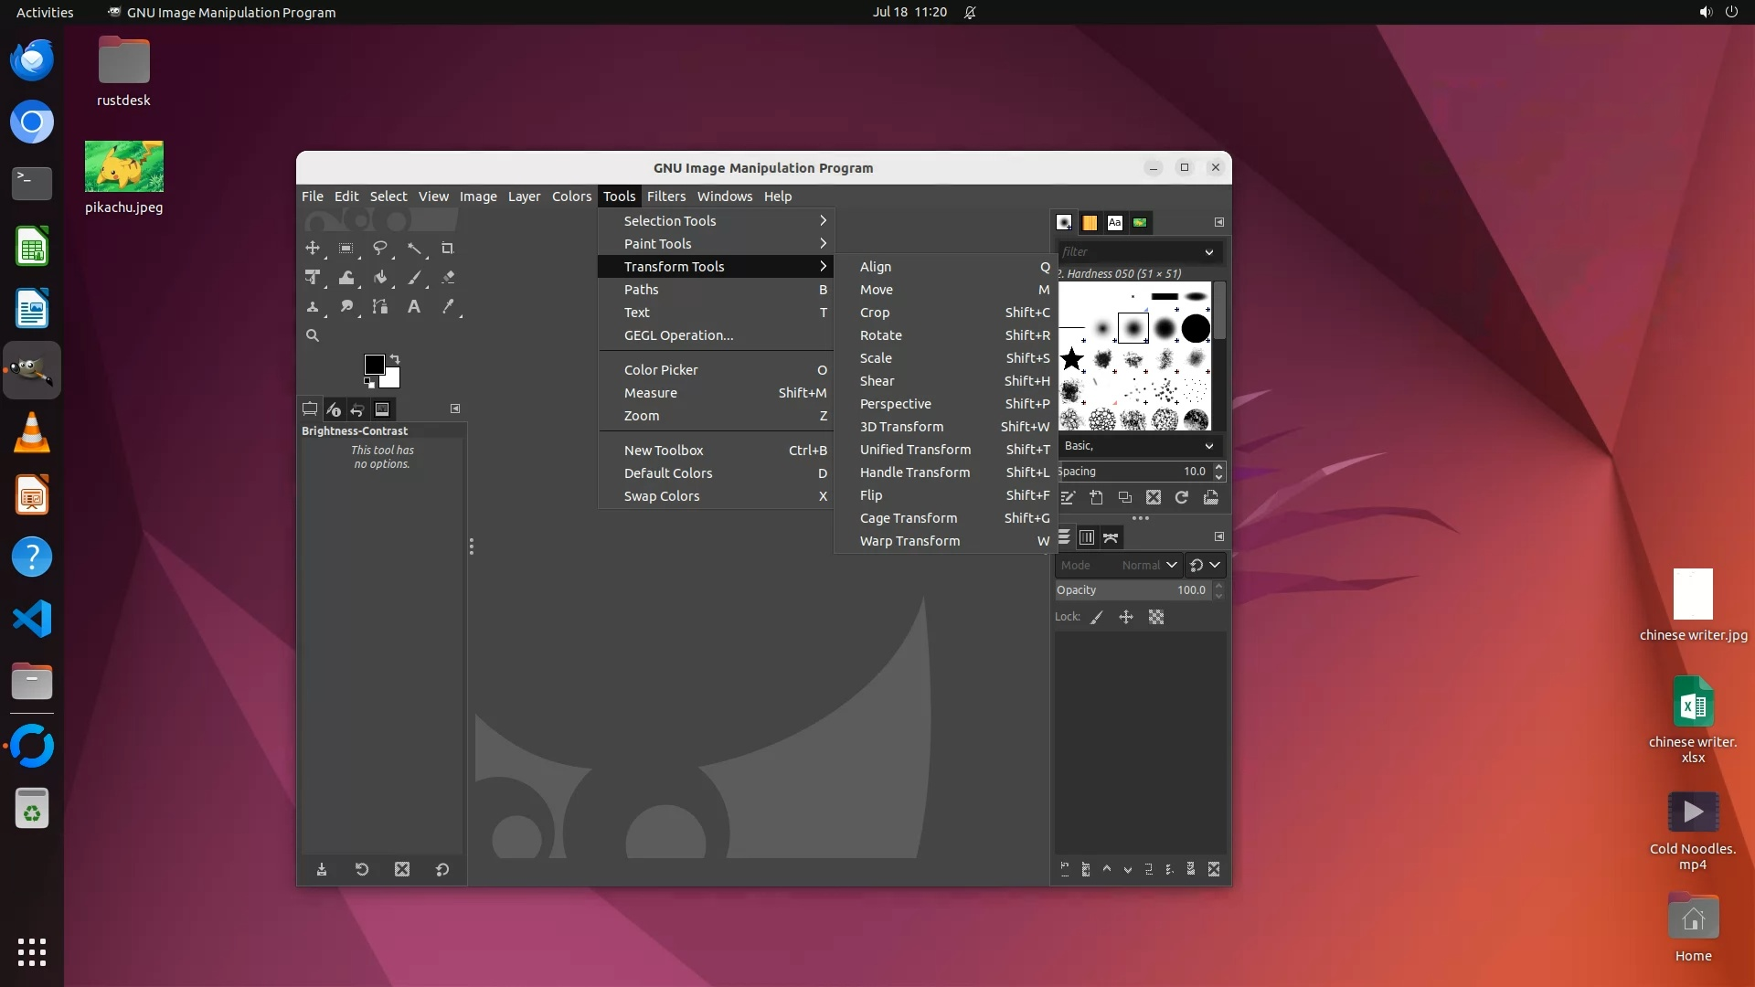Select the Bucket Fill tool

pyautogui.click(x=379, y=277)
